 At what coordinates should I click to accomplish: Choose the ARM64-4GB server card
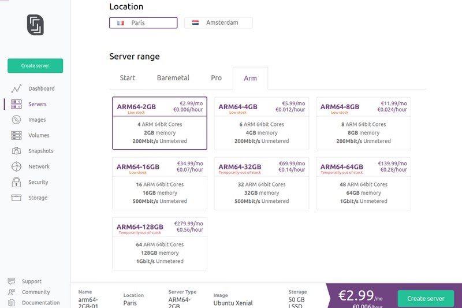click(x=262, y=123)
